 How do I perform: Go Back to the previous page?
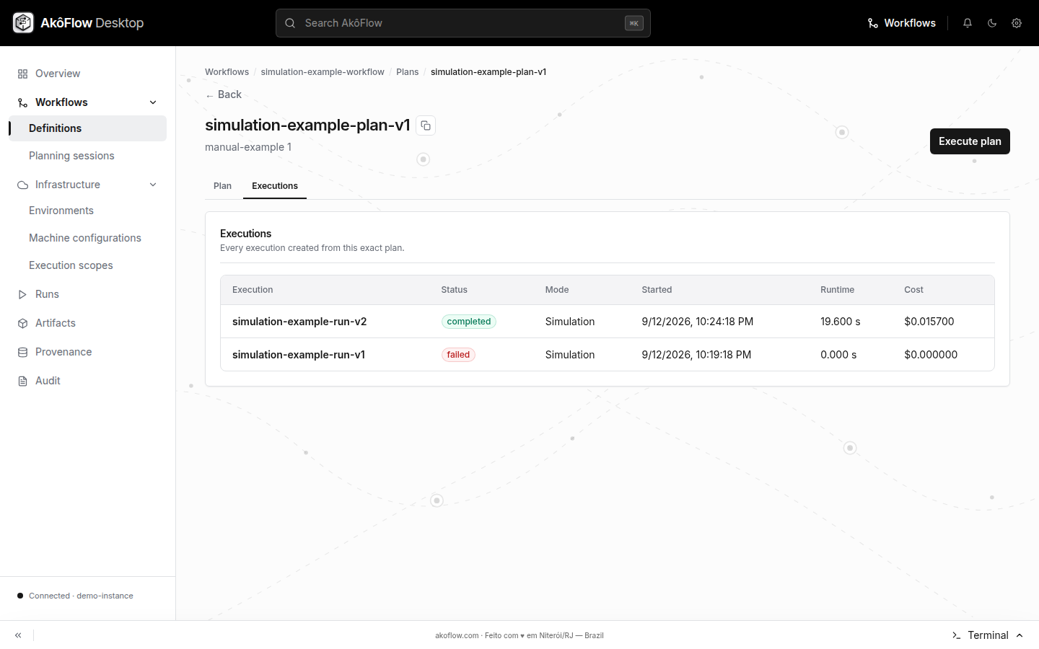point(224,94)
